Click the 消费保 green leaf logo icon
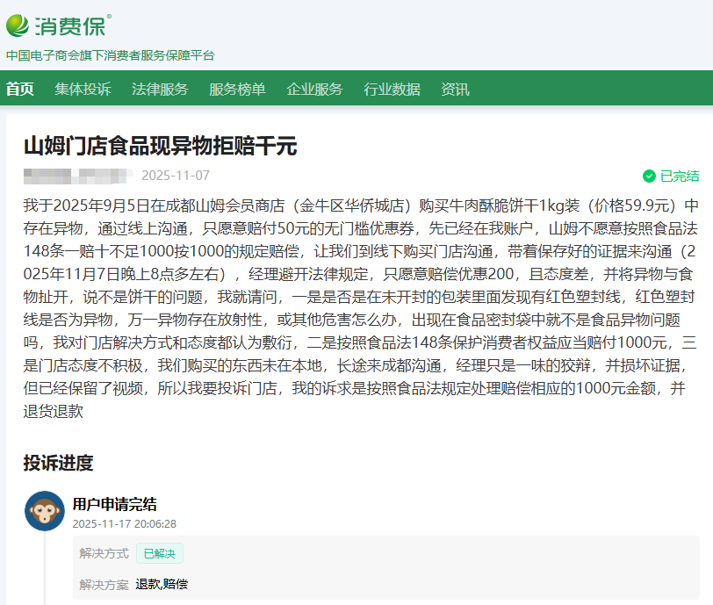 pos(18,25)
